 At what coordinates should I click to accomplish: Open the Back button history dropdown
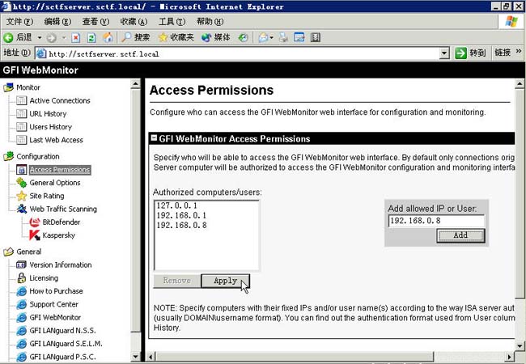click(40, 37)
